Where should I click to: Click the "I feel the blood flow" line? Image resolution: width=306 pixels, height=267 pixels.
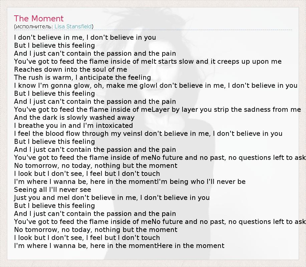tap(148, 133)
